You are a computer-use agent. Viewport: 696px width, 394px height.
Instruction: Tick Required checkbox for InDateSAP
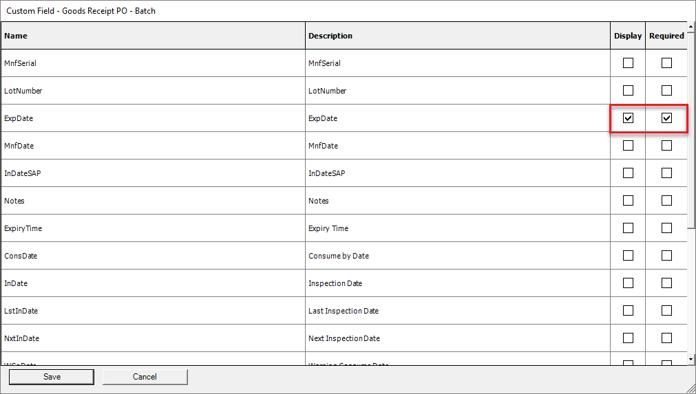pyautogui.click(x=666, y=173)
